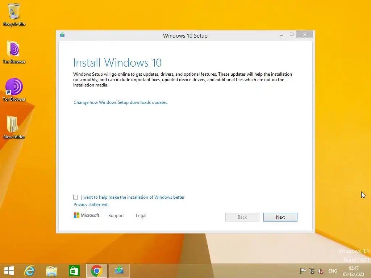Click the greyed-out Back button
The height and width of the screenshot is (278, 371).
click(242, 217)
